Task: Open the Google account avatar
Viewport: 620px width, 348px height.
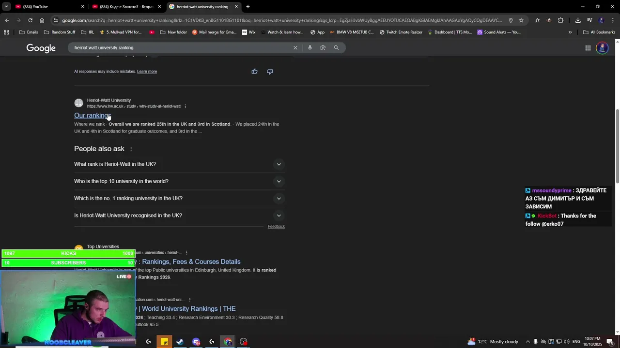Action: point(602,48)
